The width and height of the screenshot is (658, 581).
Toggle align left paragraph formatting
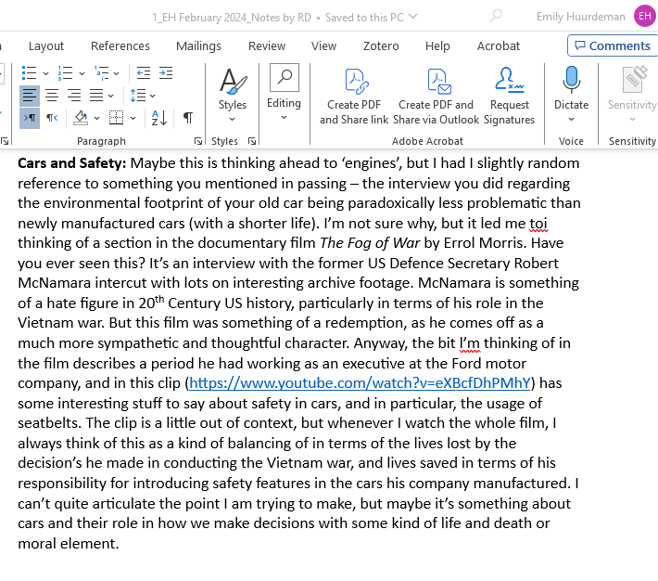(30, 95)
